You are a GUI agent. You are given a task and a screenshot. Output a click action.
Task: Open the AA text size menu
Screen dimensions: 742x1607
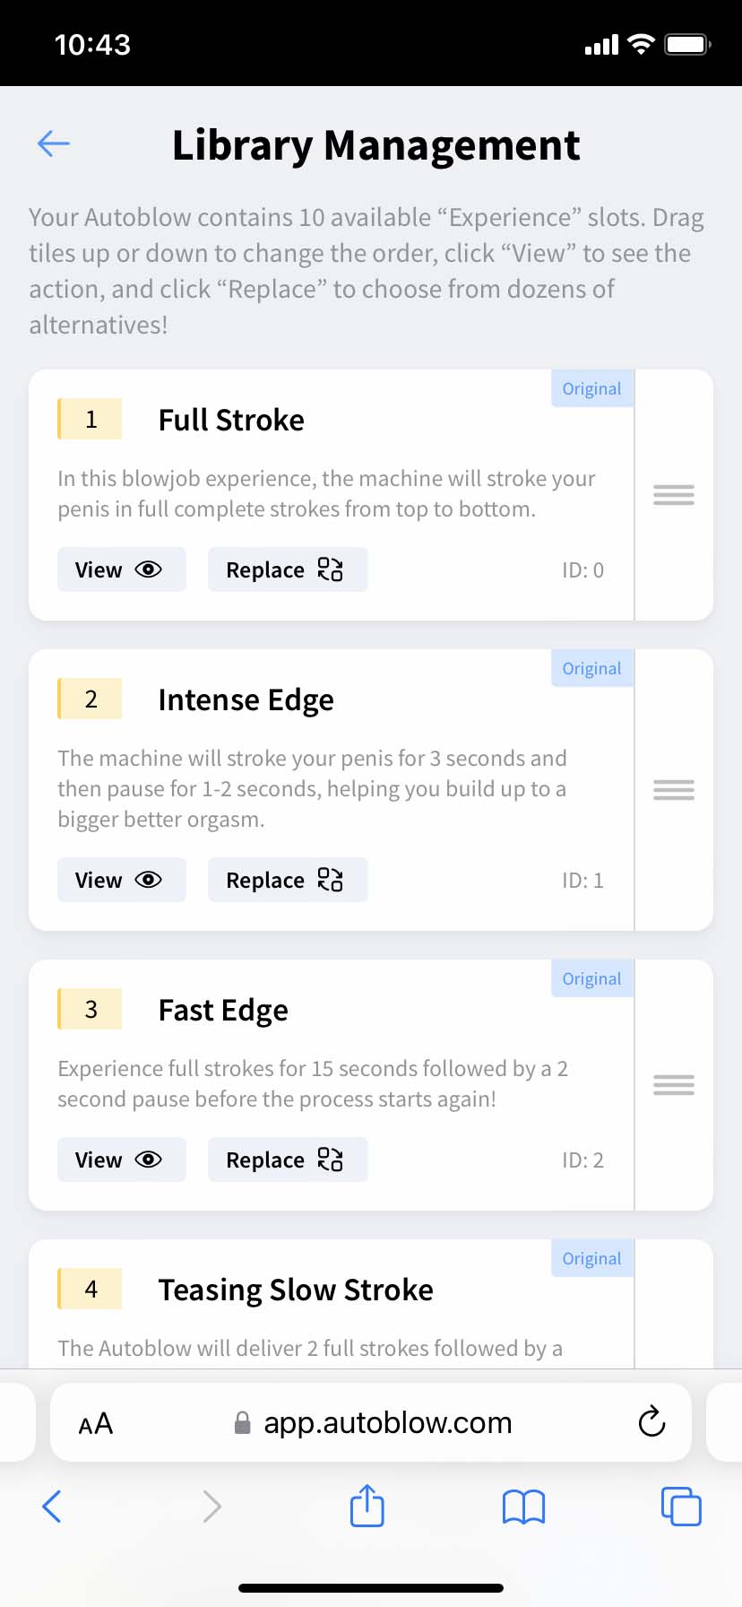click(96, 1423)
